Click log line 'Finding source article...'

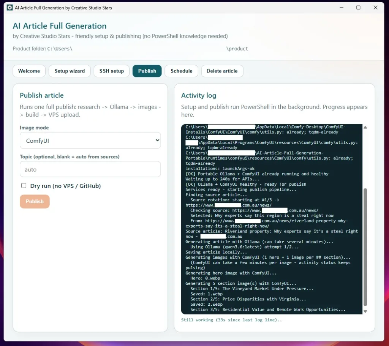click(216, 195)
